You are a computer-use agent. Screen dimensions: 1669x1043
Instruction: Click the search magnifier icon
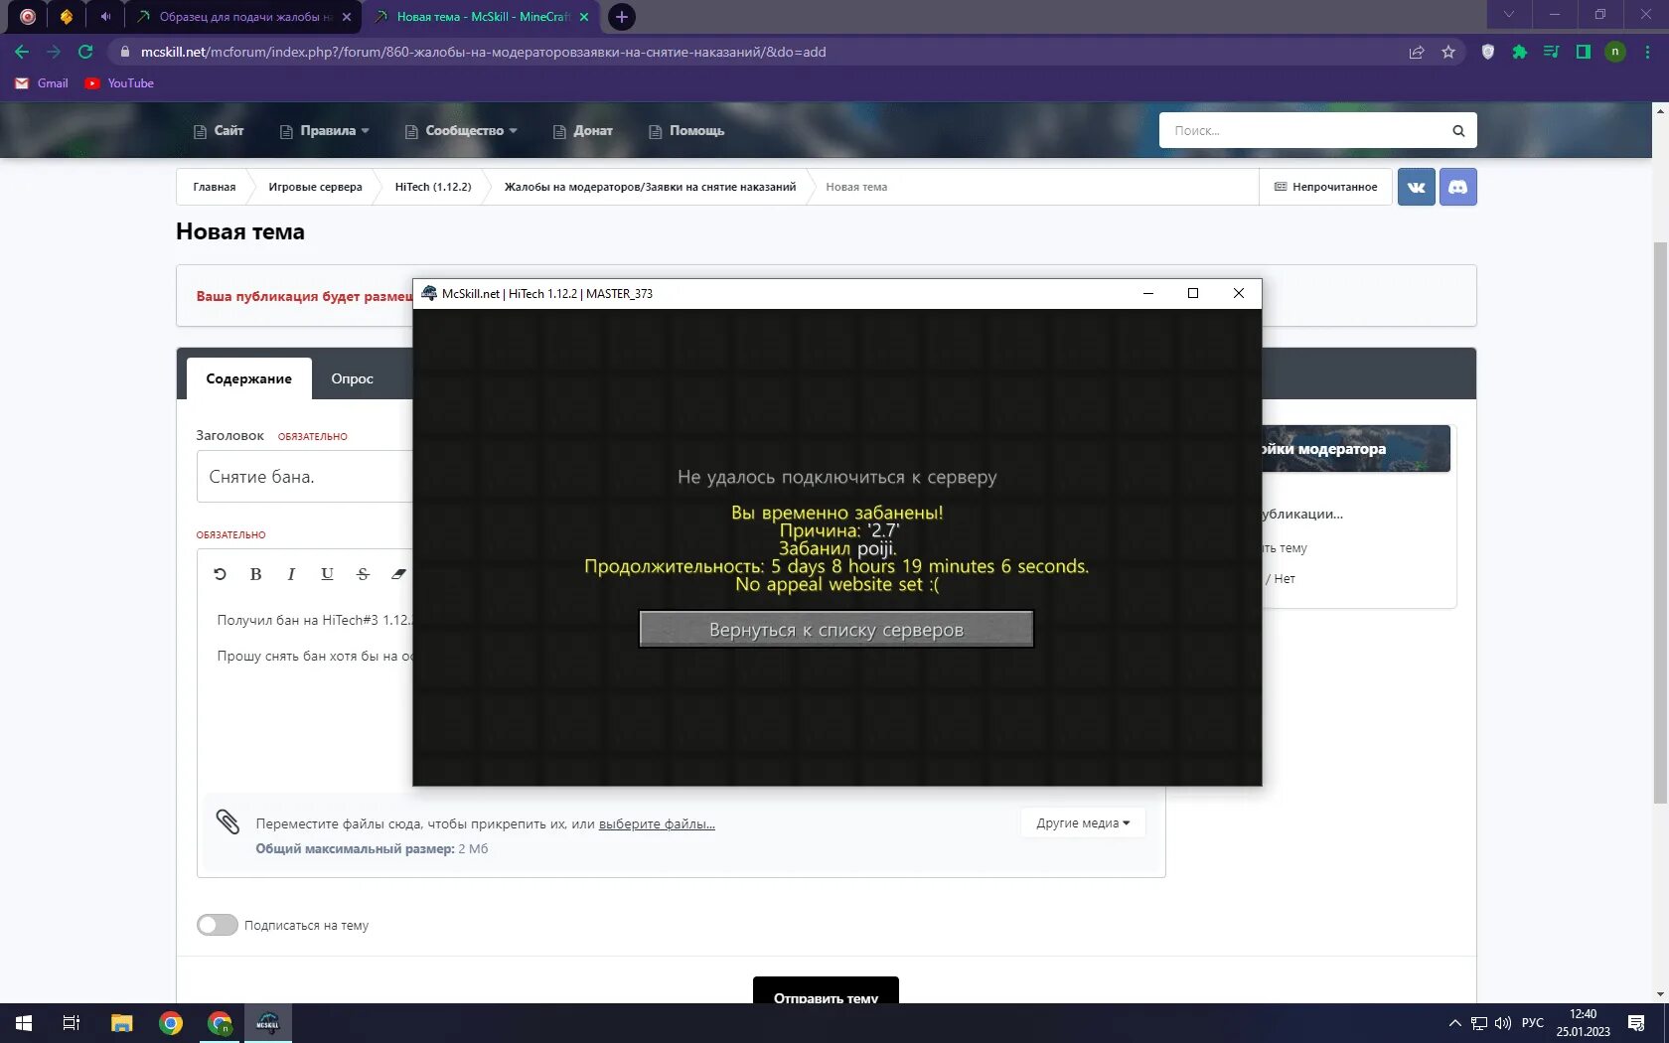pos(1458,130)
